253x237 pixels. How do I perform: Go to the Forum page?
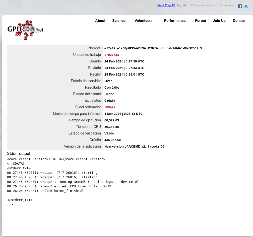[x=200, y=21]
